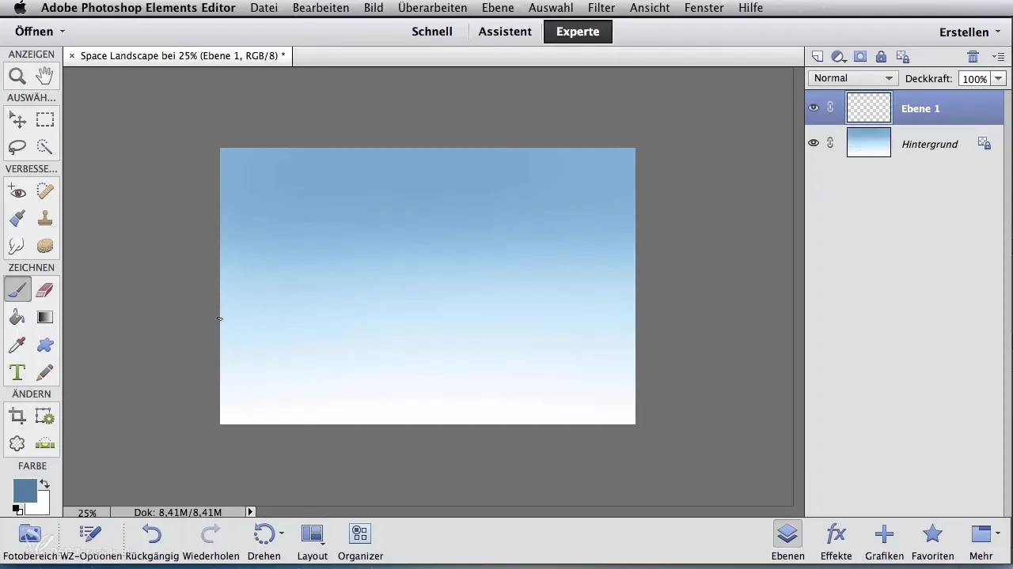The image size is (1013, 569).
Task: Toggle the WZ-Optionen tool options panel
Action: pos(89,541)
